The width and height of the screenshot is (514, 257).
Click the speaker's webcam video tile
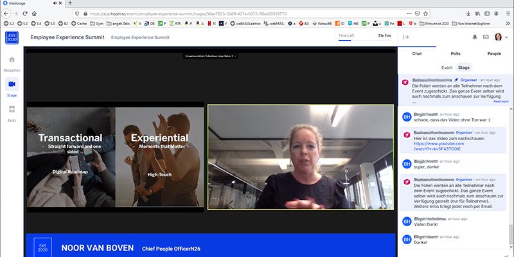(301, 157)
